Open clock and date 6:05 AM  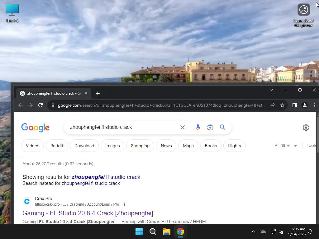[x=297, y=232]
